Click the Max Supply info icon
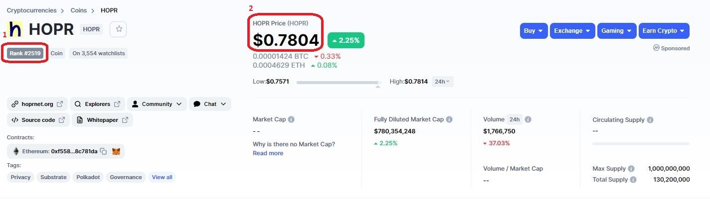The width and height of the screenshot is (710, 202). coord(631,169)
